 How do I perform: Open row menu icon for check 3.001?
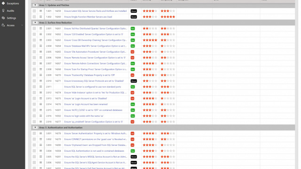click(x=41, y=133)
